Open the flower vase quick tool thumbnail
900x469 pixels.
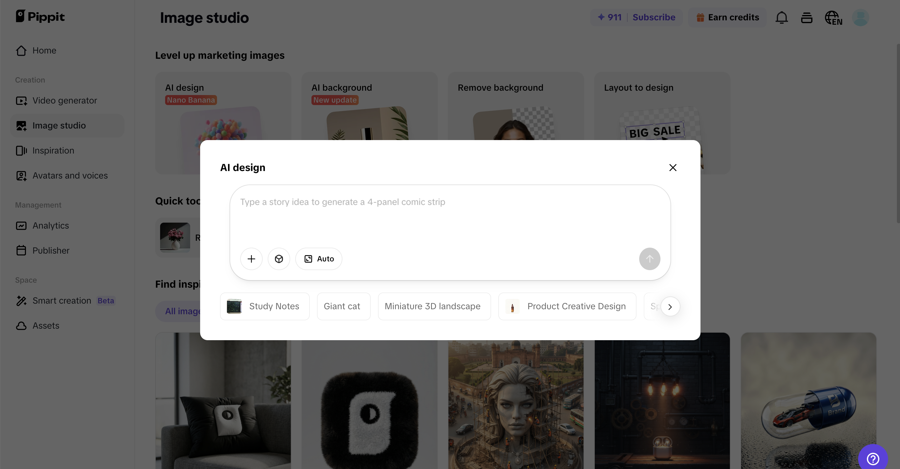pos(175,237)
